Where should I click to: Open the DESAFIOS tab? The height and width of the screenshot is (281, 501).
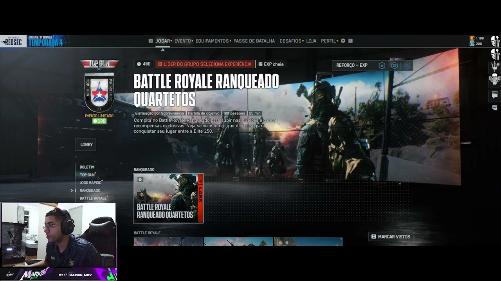(x=290, y=41)
